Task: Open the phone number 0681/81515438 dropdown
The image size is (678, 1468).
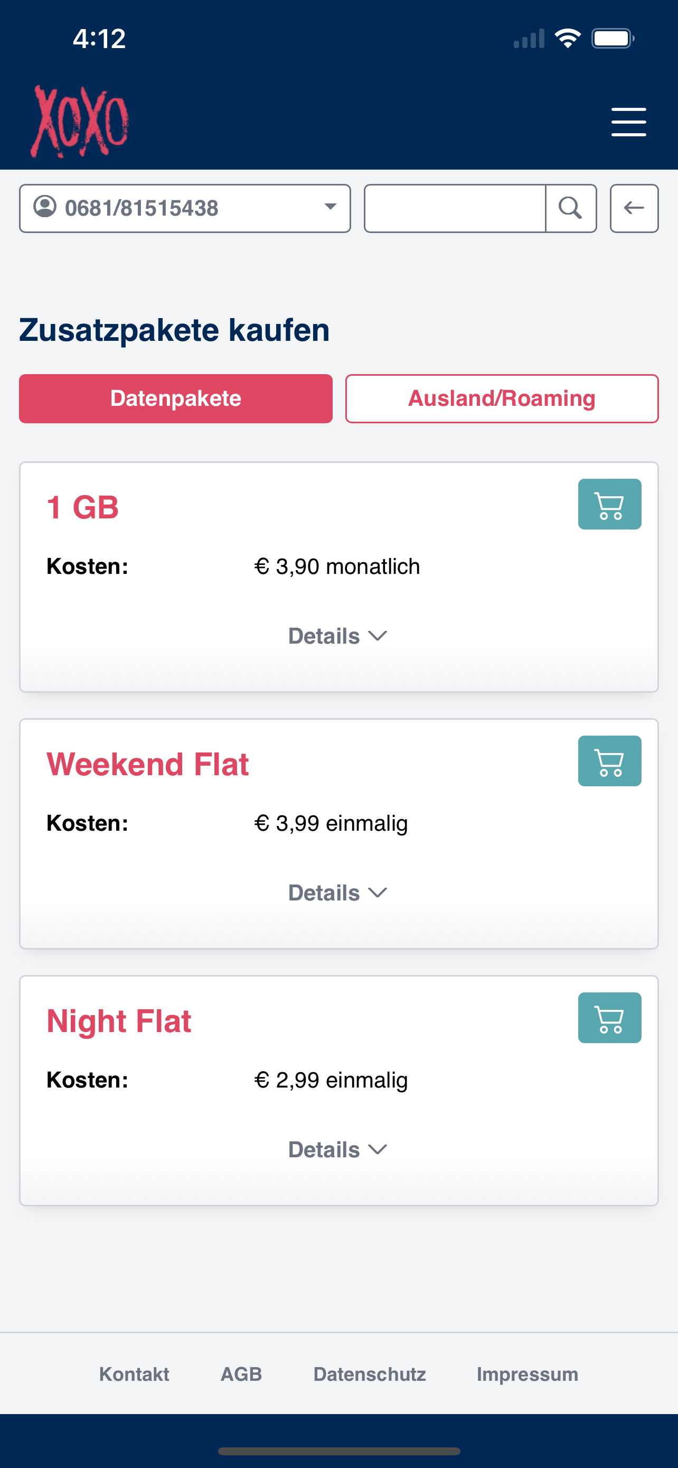Action: pyautogui.click(x=185, y=209)
